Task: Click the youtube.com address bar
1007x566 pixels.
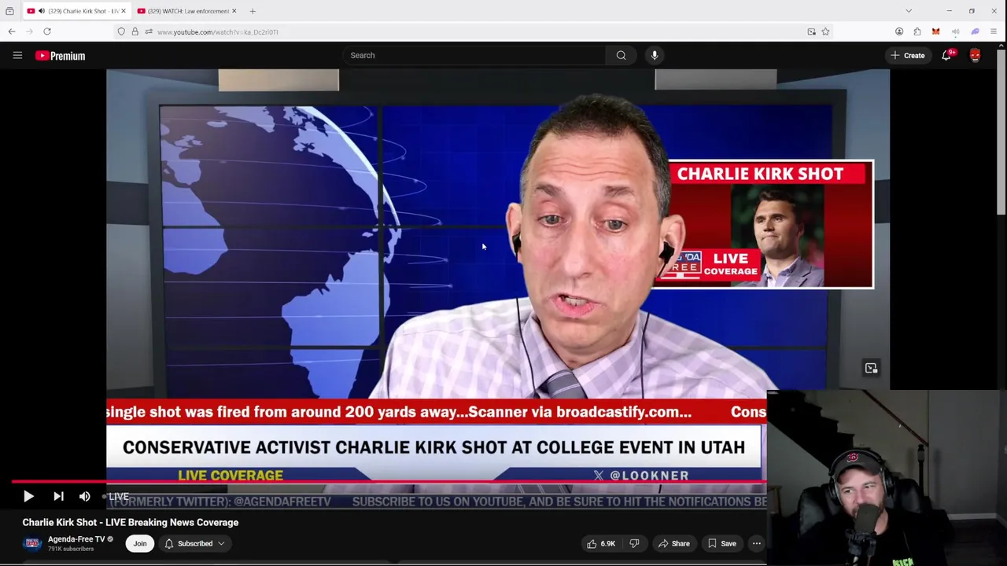Action: pyautogui.click(x=472, y=31)
